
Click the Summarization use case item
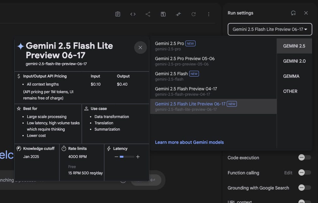coord(107,129)
